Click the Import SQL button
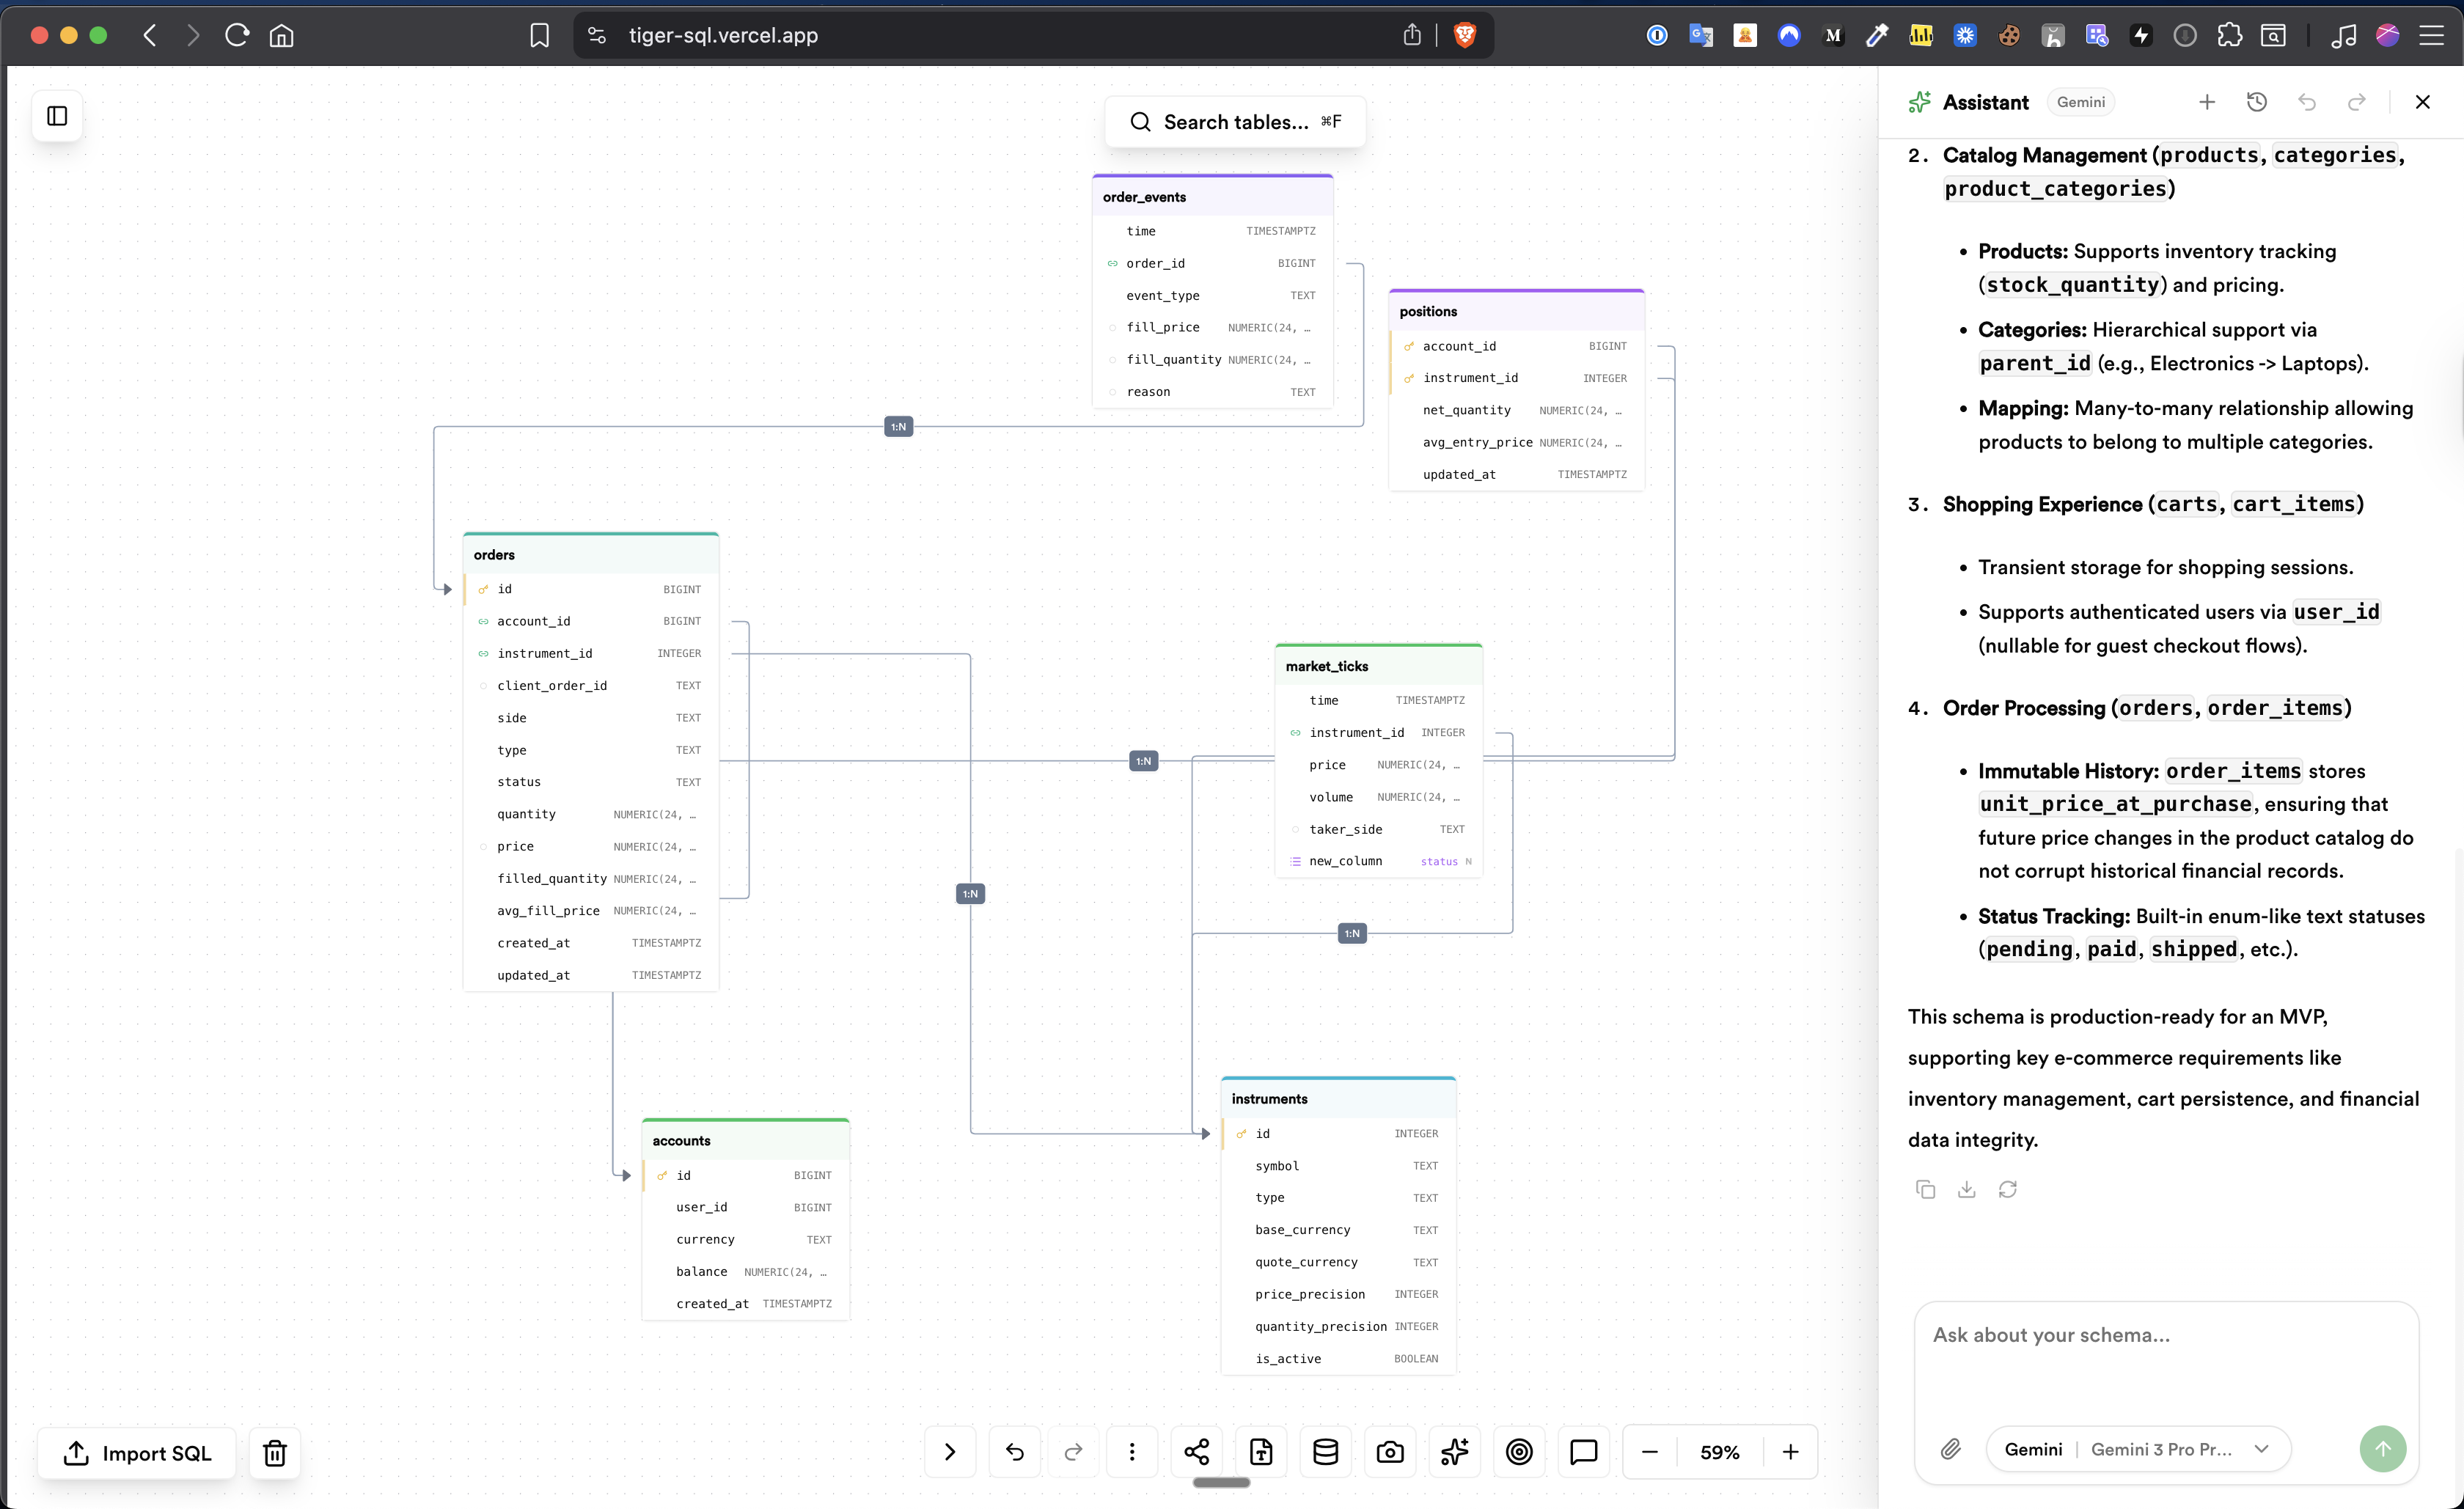 pyautogui.click(x=138, y=1453)
